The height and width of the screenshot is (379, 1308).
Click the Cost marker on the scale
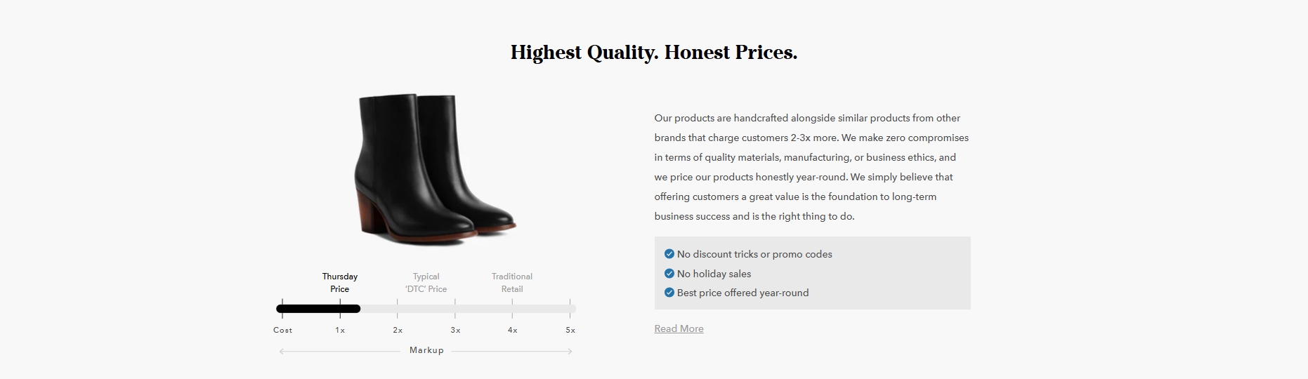click(x=282, y=330)
